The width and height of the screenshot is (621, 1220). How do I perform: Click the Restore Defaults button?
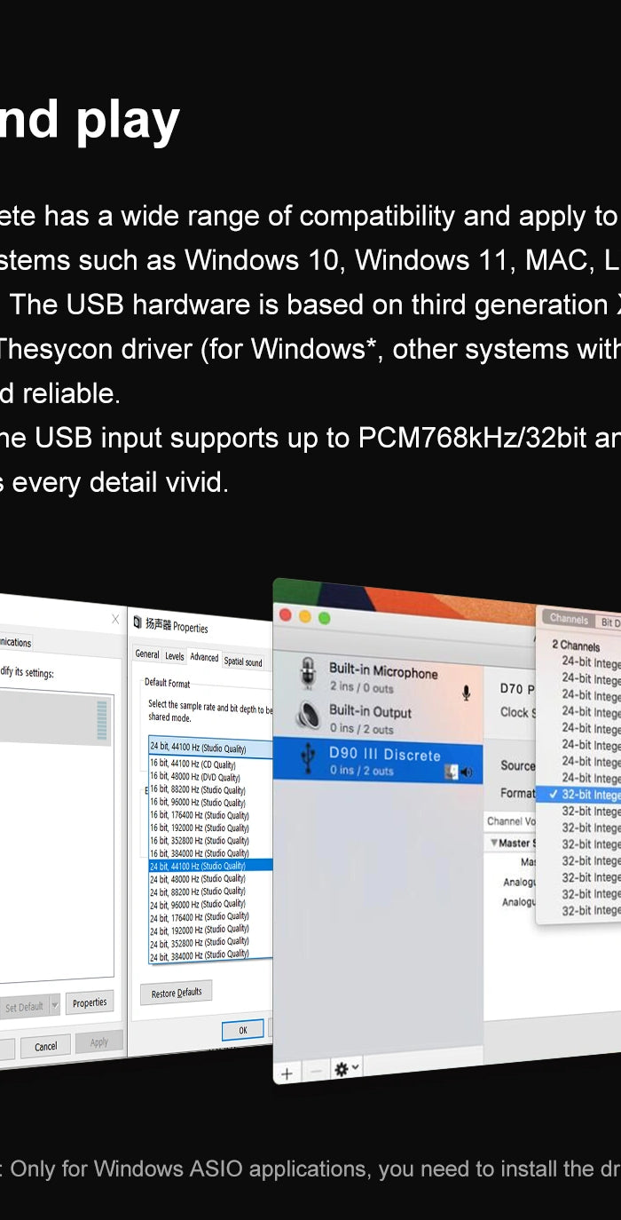click(176, 993)
